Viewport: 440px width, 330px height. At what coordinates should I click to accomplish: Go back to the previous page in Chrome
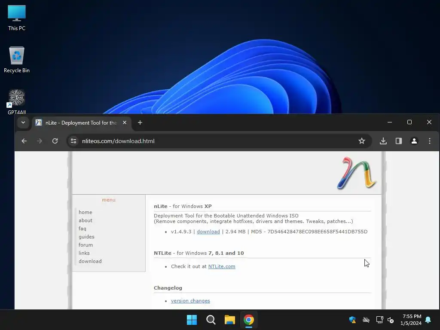coord(24,141)
